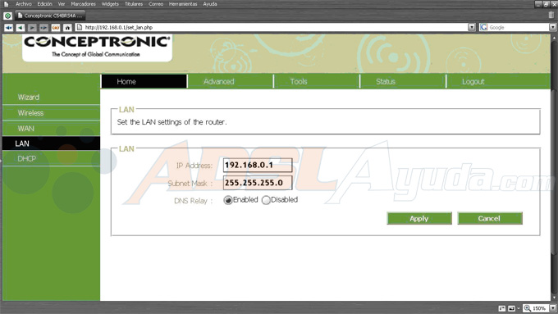Open the search engine dropdown arrow
Screen dimensions: 558x314
coord(552,27)
